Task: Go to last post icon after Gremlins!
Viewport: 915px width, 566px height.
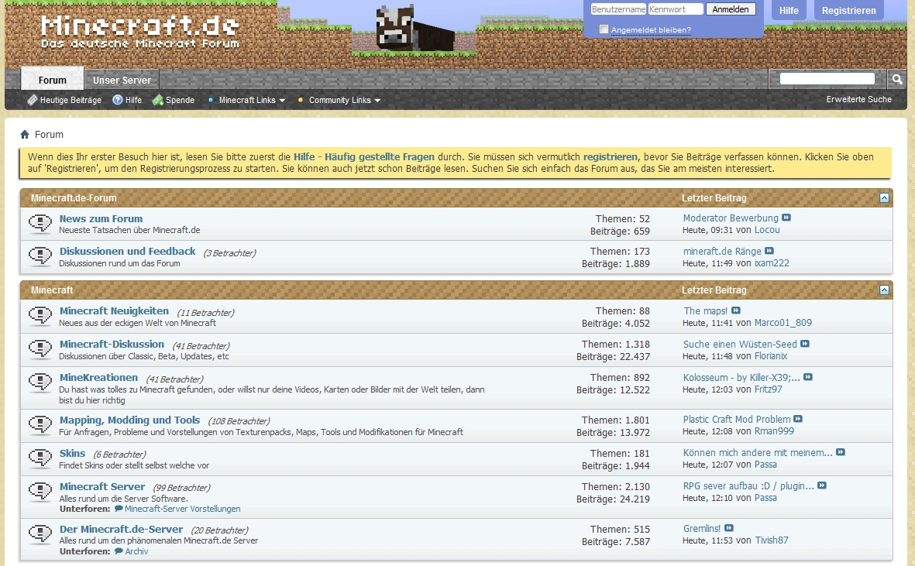Action: click(729, 527)
